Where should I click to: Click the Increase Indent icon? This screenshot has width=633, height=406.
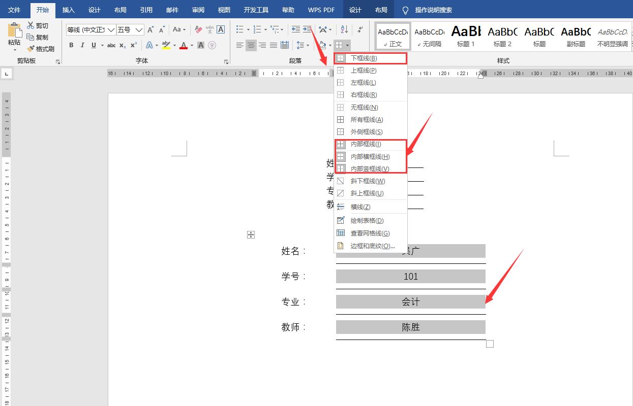coord(306,29)
